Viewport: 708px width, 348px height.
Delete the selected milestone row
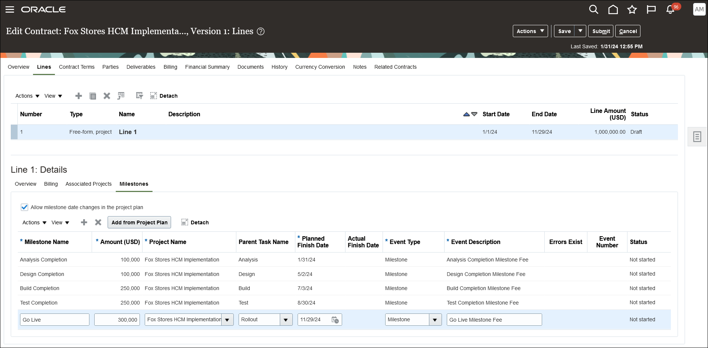(98, 222)
